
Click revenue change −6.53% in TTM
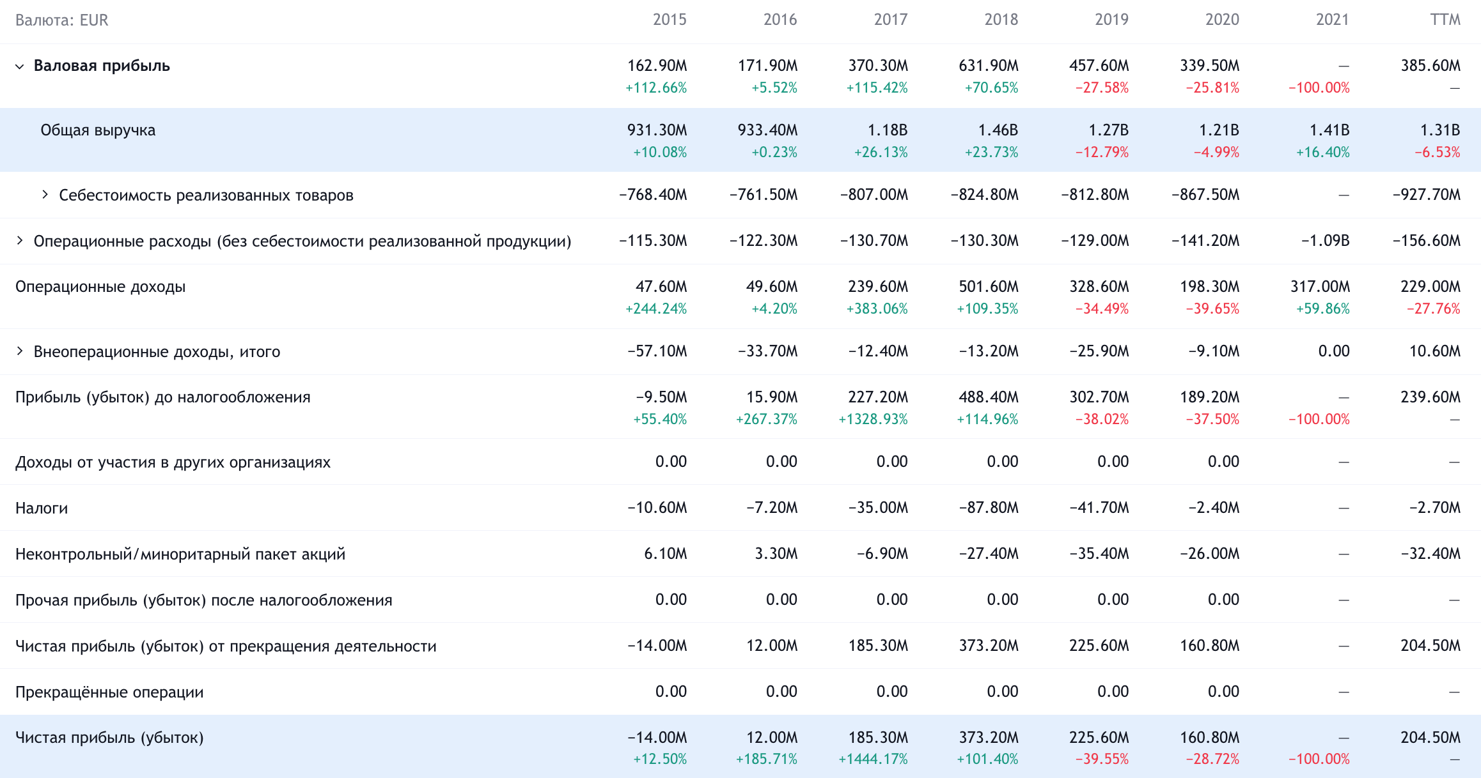(x=1438, y=153)
